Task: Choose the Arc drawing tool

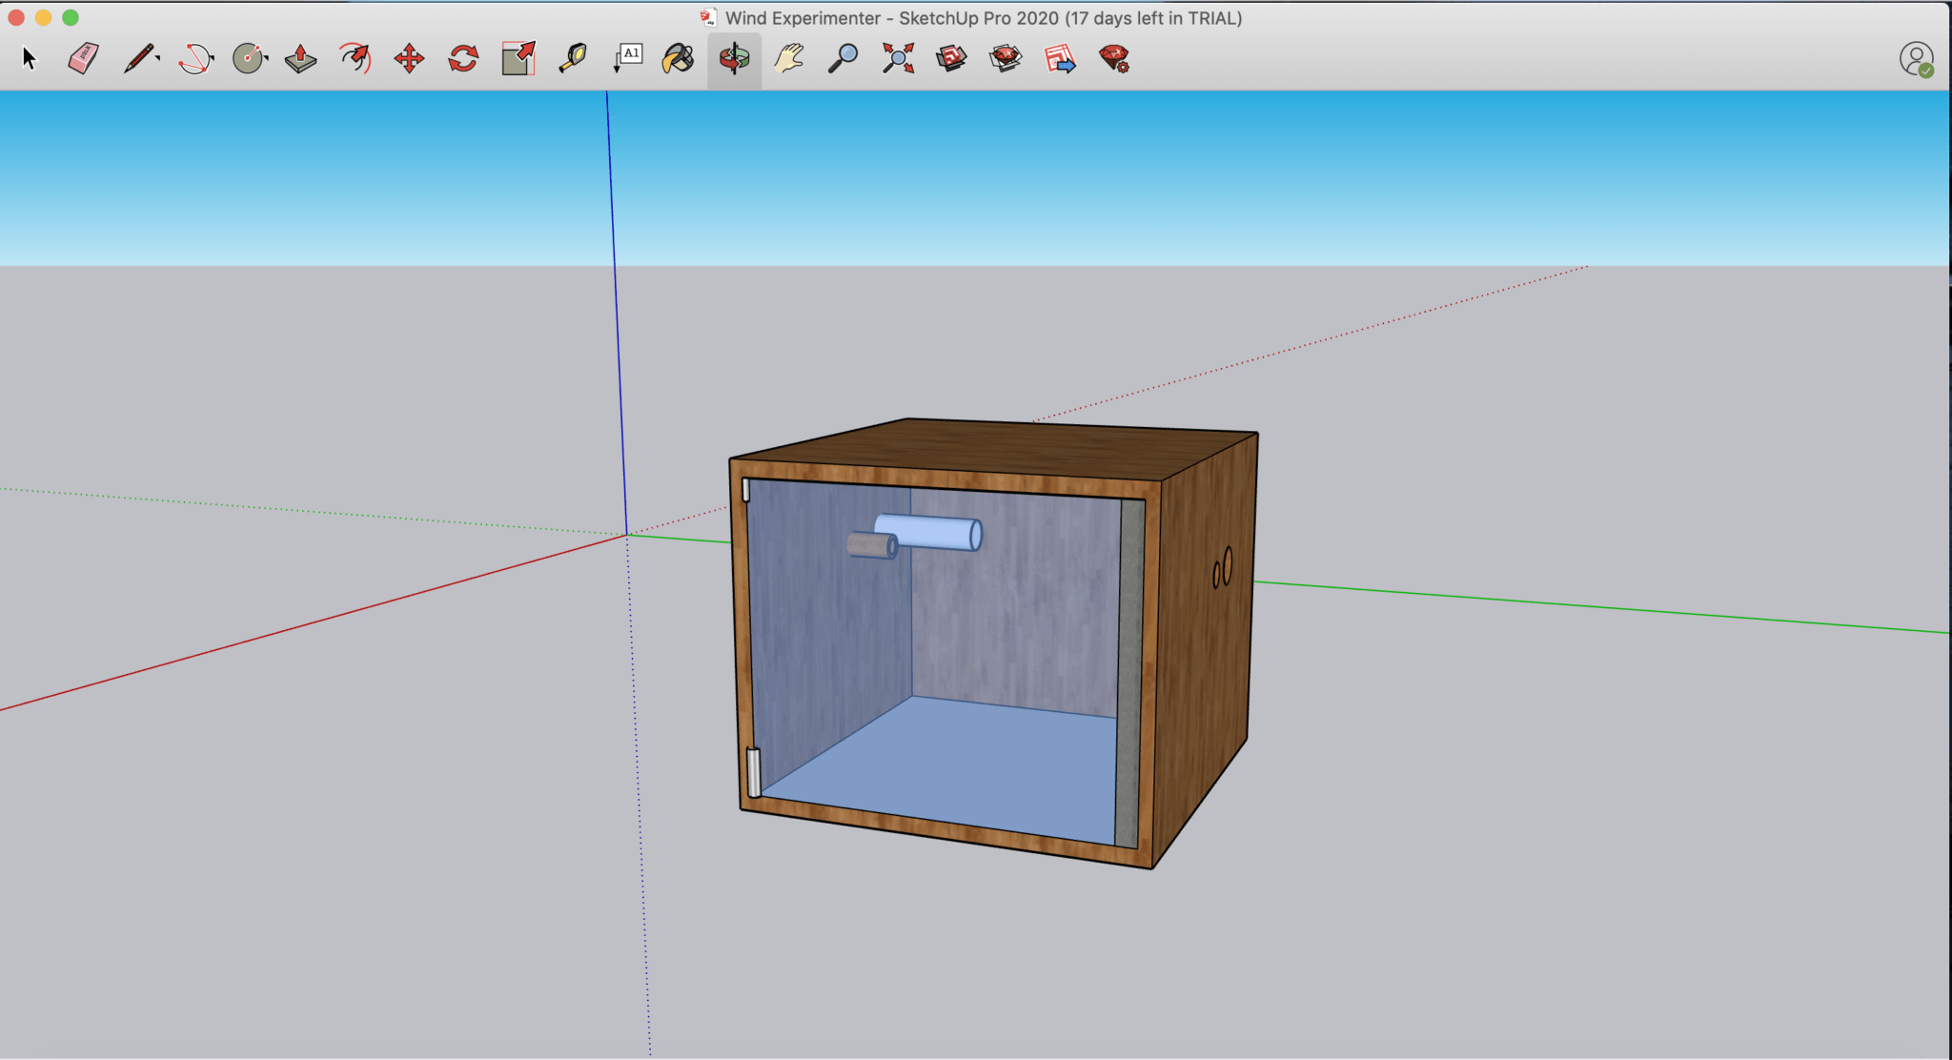Action: (194, 59)
